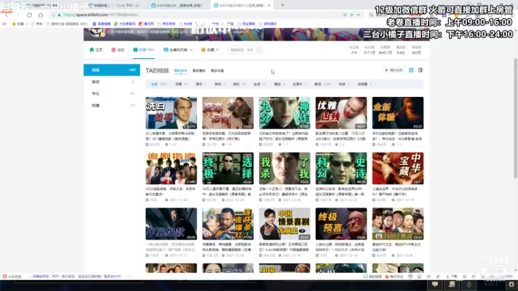
Task: Sort by 最多播放
Action: click(x=199, y=70)
